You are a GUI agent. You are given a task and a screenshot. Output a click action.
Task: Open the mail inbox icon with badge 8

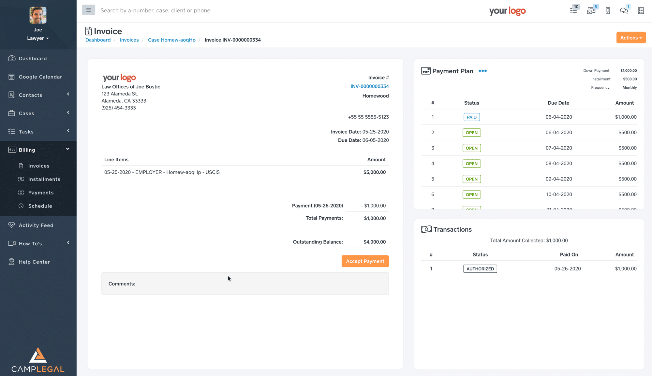point(591,10)
